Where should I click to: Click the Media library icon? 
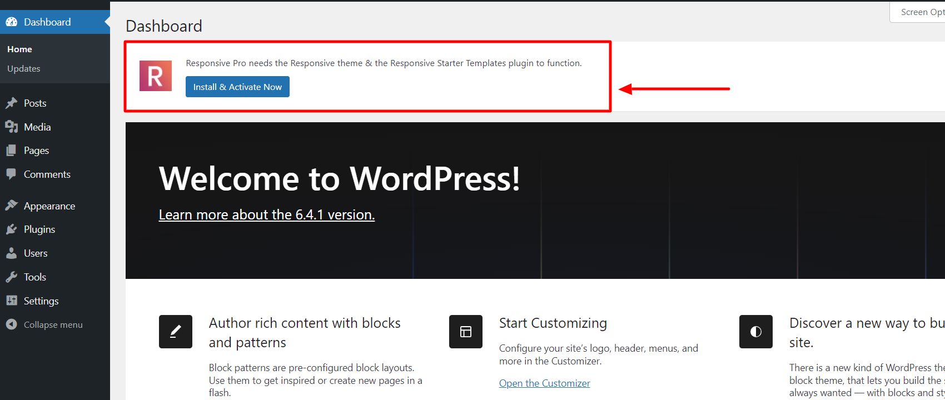(12, 127)
